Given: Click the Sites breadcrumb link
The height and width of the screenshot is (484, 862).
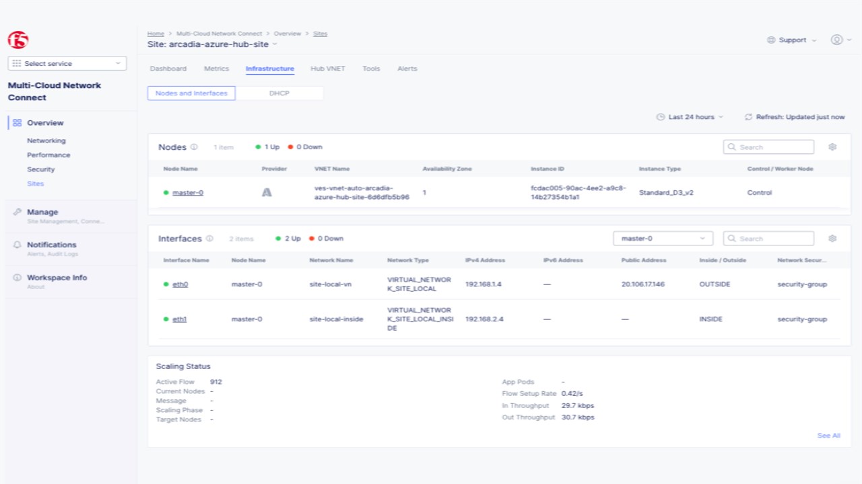Looking at the screenshot, I should (320, 34).
